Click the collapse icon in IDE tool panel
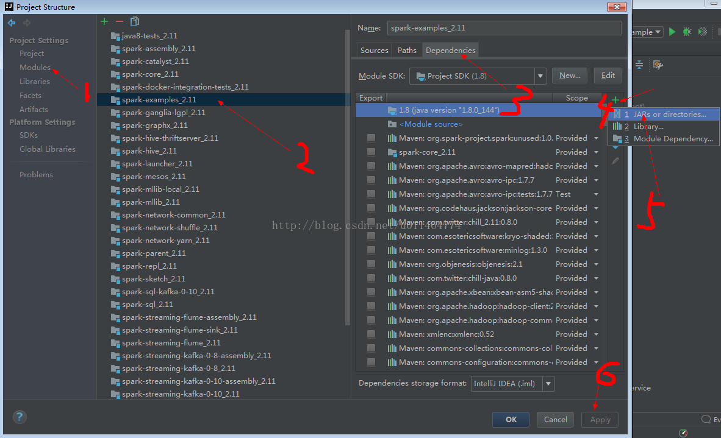 (x=639, y=65)
